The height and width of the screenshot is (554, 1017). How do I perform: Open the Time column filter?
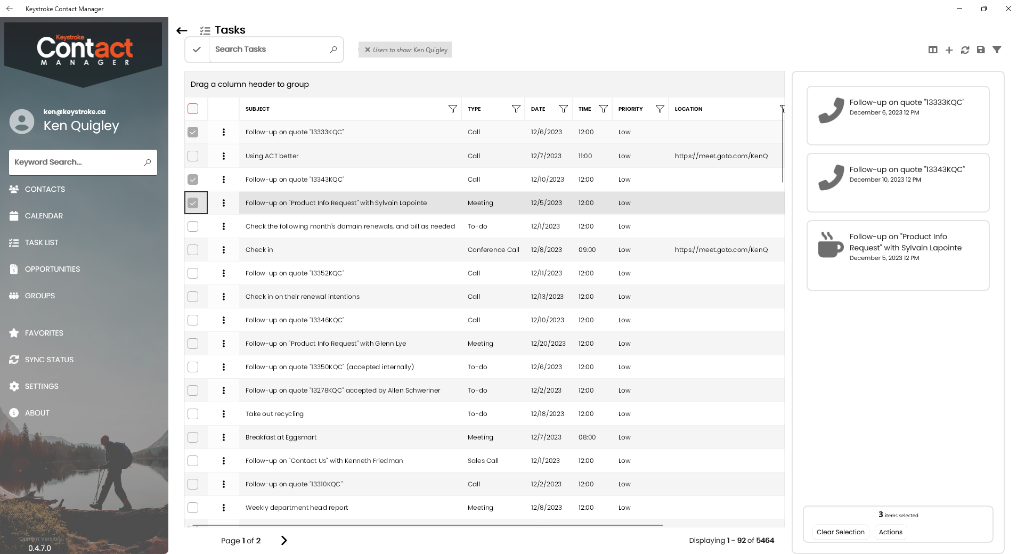click(x=603, y=109)
